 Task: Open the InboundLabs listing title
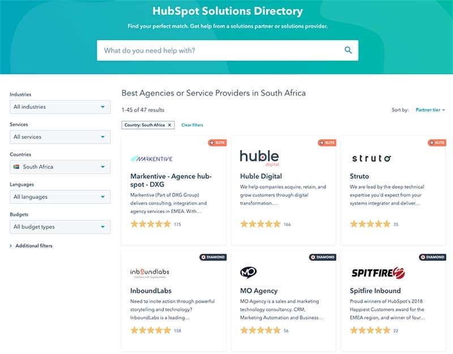[151, 291]
